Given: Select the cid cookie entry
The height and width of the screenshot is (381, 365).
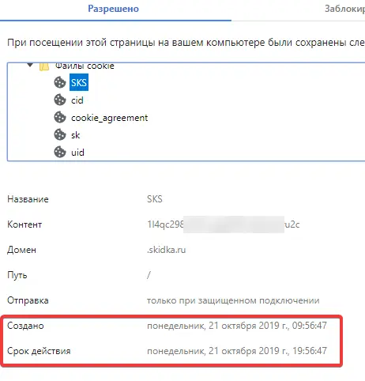Looking at the screenshot, I should tap(77, 100).
